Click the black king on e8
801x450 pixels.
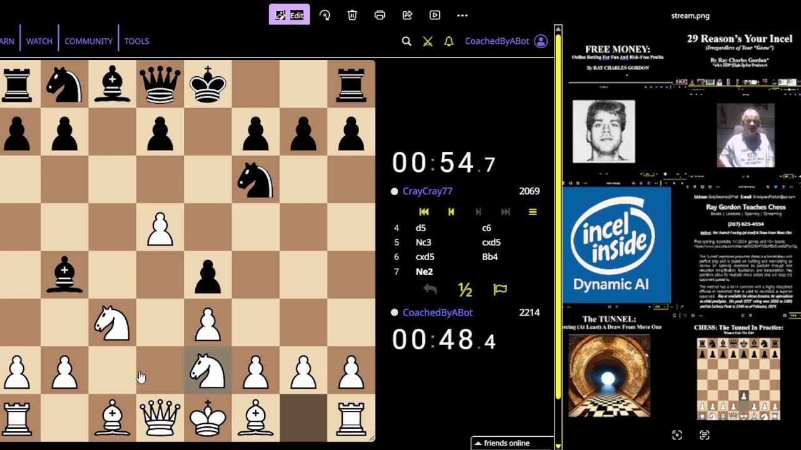click(208, 85)
